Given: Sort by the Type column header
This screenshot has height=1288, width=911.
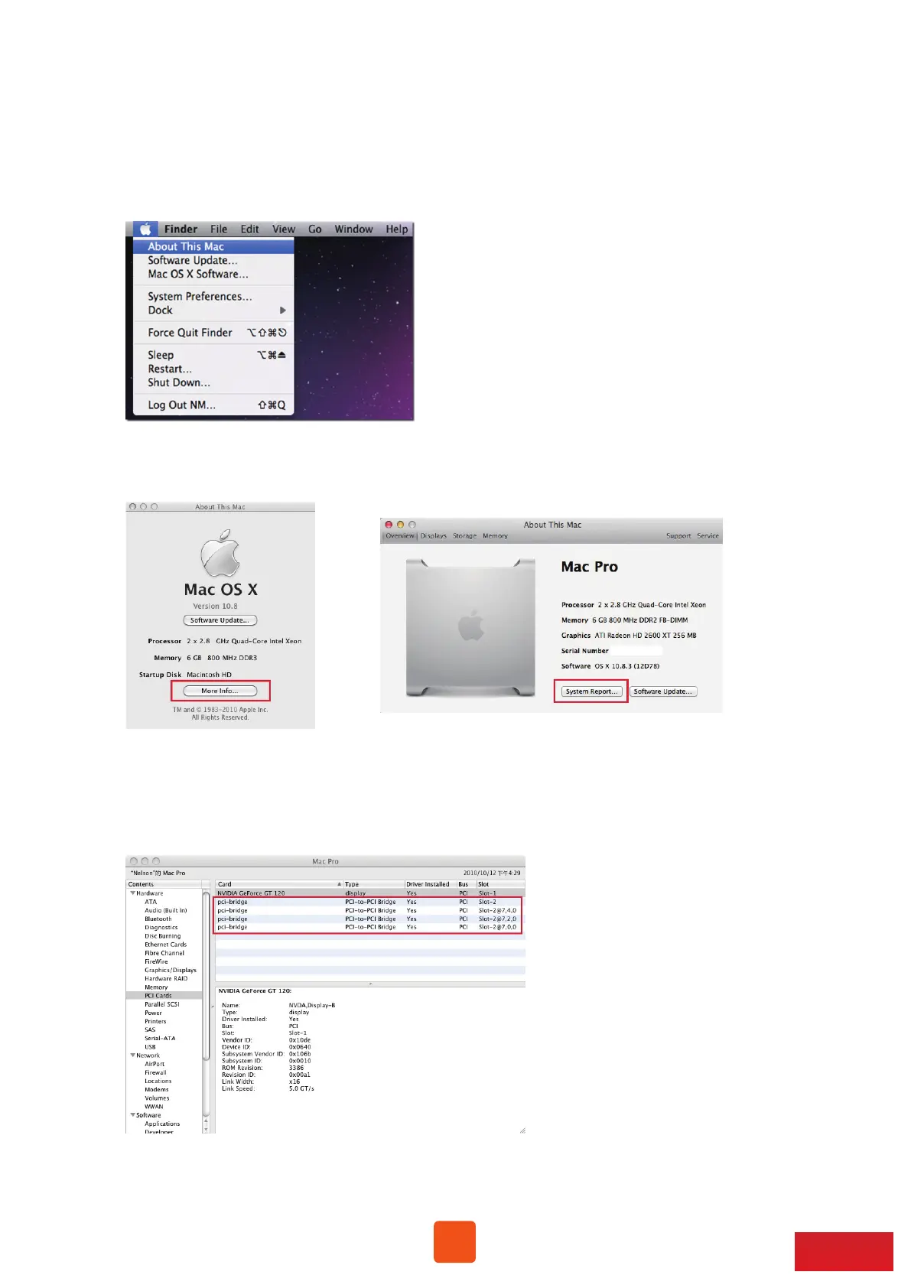Looking at the screenshot, I should pyautogui.click(x=373, y=884).
